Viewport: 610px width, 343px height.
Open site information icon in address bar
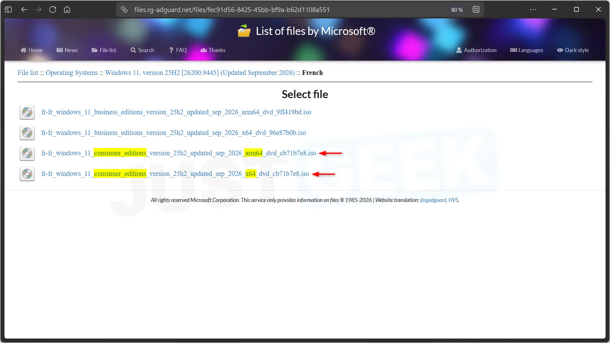[124, 10]
